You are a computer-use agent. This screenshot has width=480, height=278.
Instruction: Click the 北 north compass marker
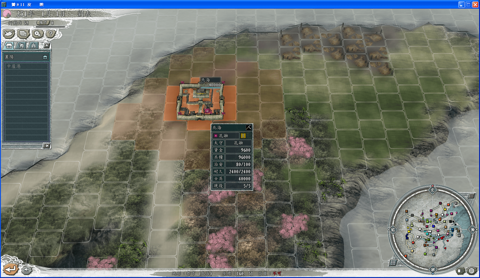click(x=432, y=190)
